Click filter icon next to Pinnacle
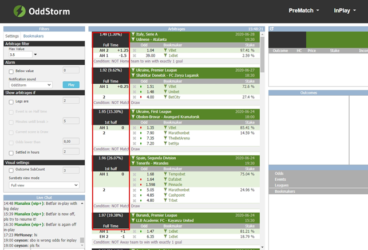 166,185
